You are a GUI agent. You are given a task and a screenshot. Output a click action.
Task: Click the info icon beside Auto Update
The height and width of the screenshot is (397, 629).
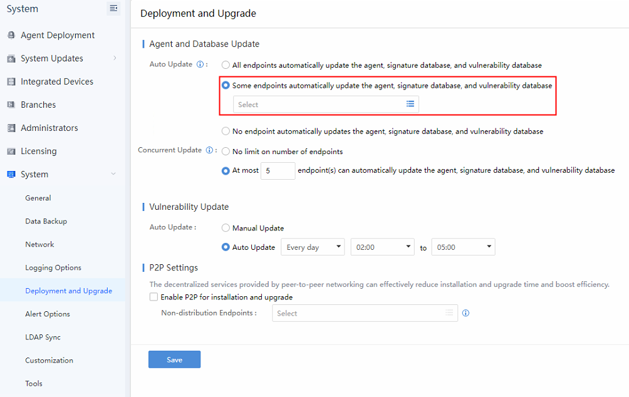(x=200, y=64)
